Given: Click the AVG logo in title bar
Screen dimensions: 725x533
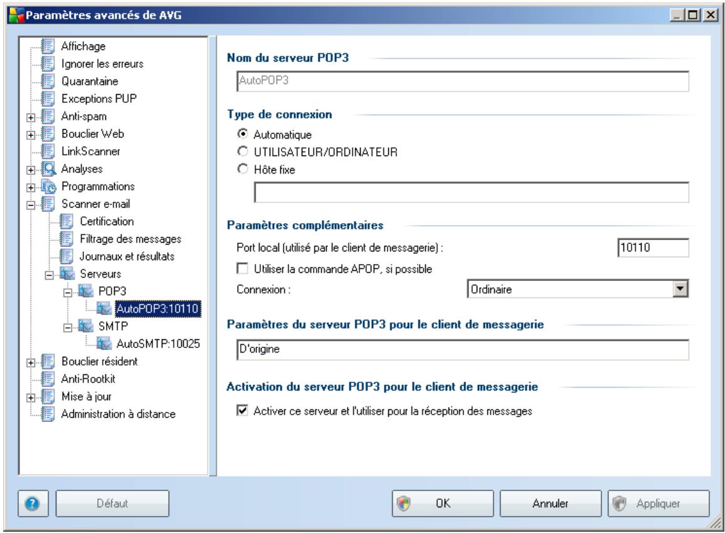Looking at the screenshot, I should click(x=16, y=15).
